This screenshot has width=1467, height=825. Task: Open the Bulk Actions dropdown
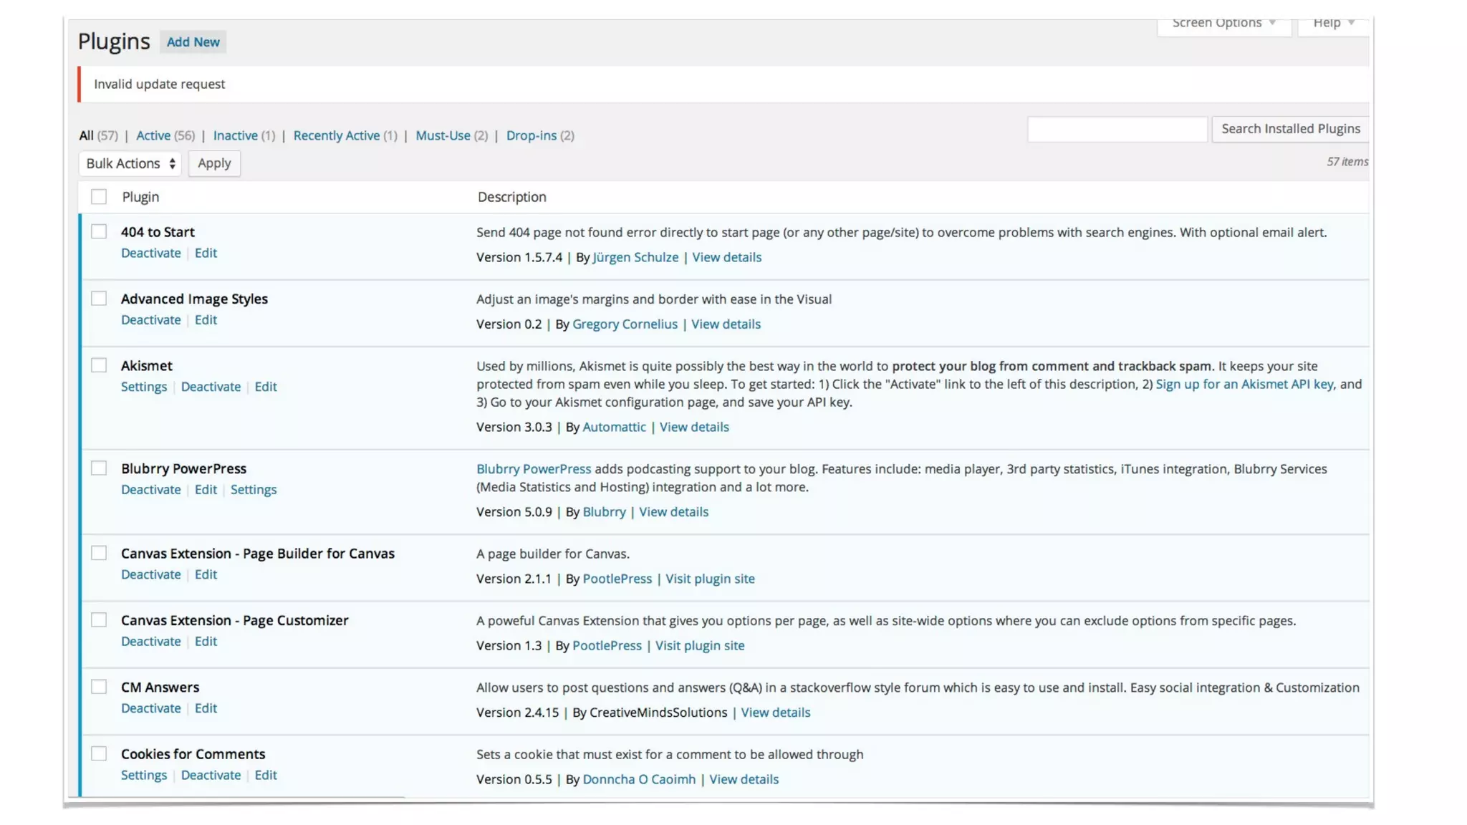[130, 164]
